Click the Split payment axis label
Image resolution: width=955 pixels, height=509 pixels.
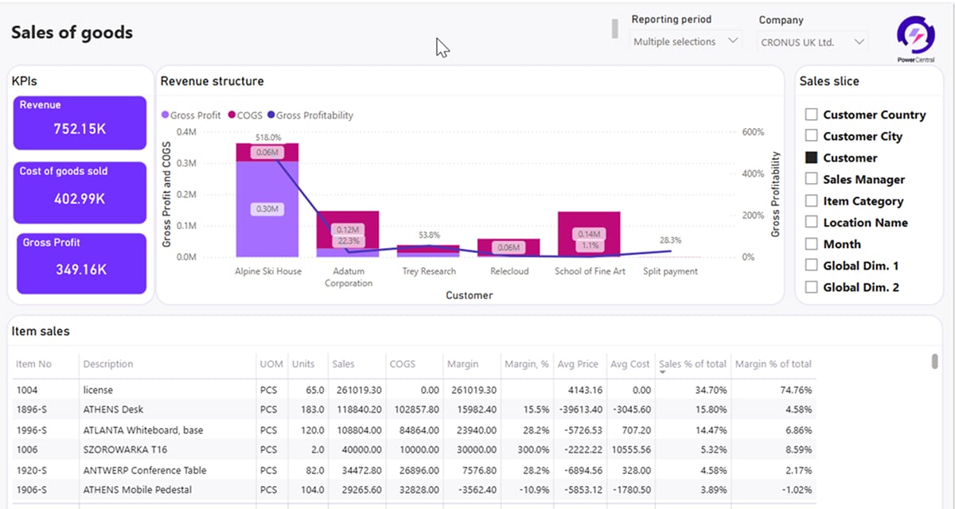point(670,271)
